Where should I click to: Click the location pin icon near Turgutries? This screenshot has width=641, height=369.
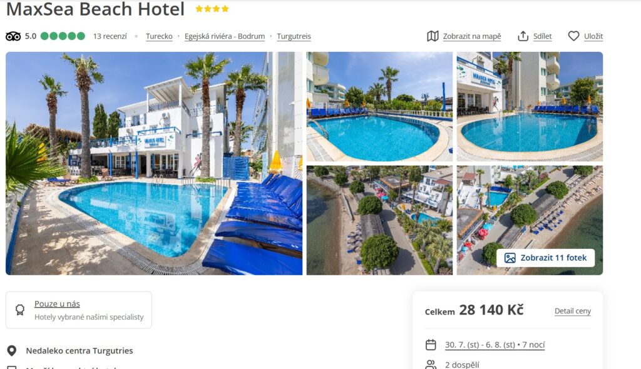pos(12,351)
